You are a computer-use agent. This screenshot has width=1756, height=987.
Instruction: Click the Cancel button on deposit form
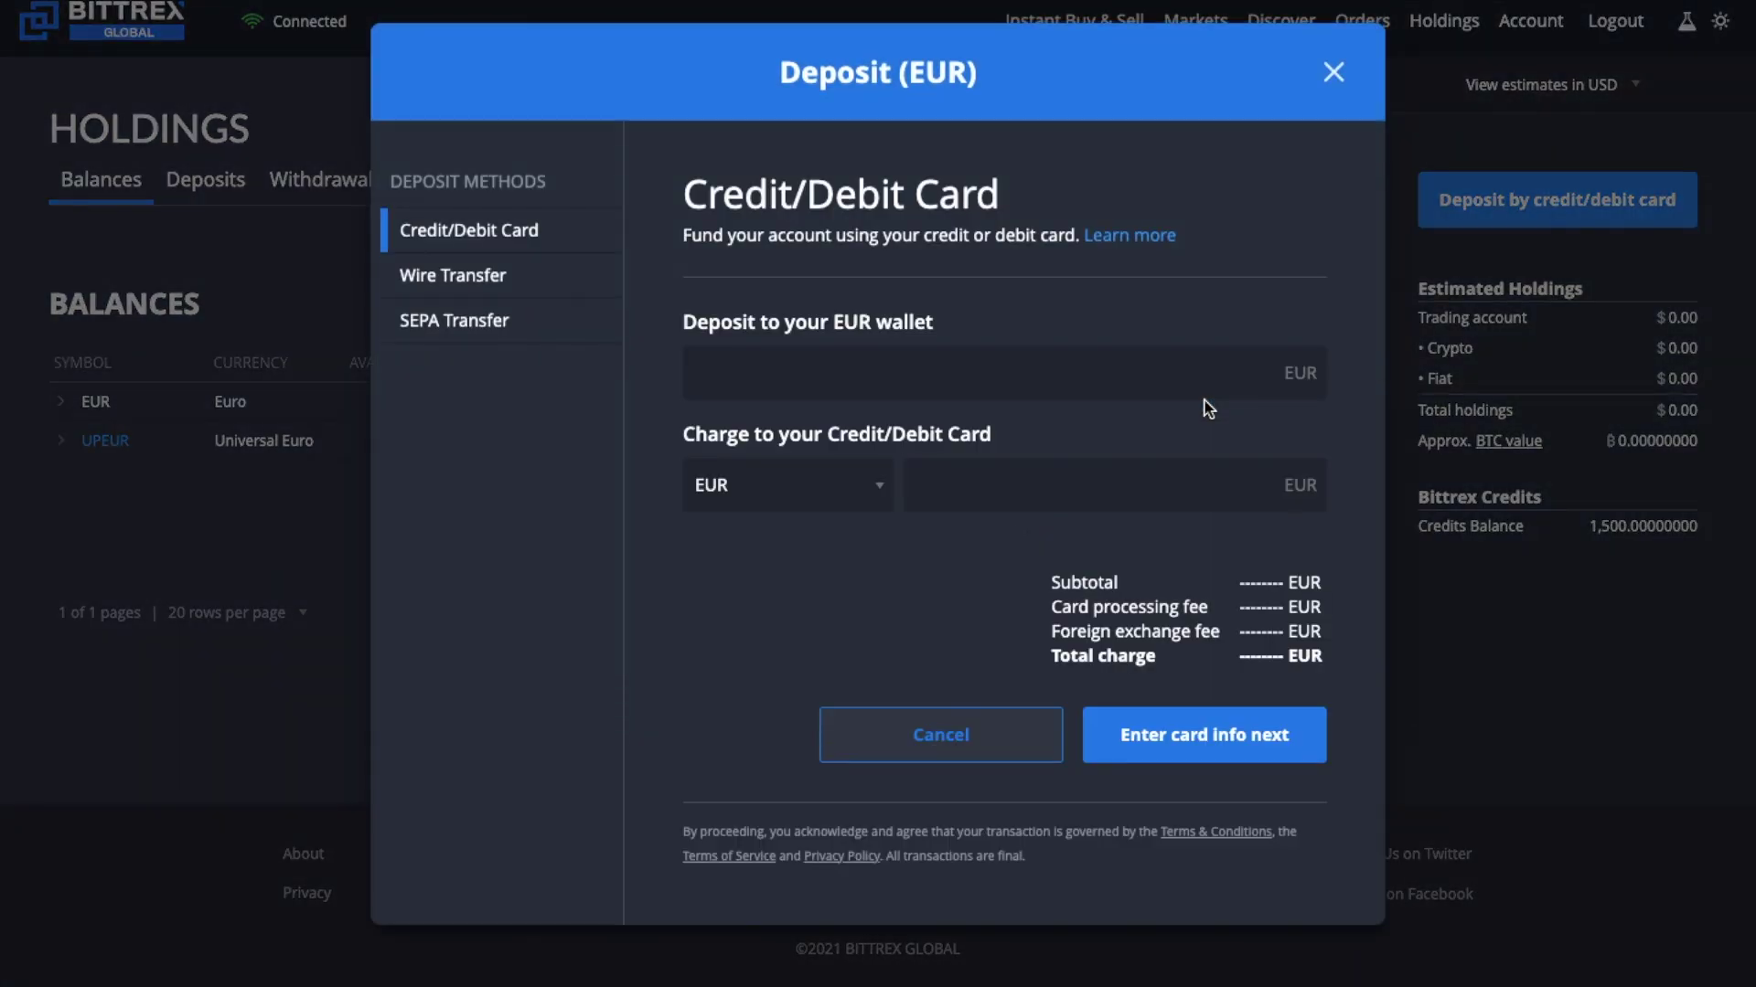click(x=939, y=734)
